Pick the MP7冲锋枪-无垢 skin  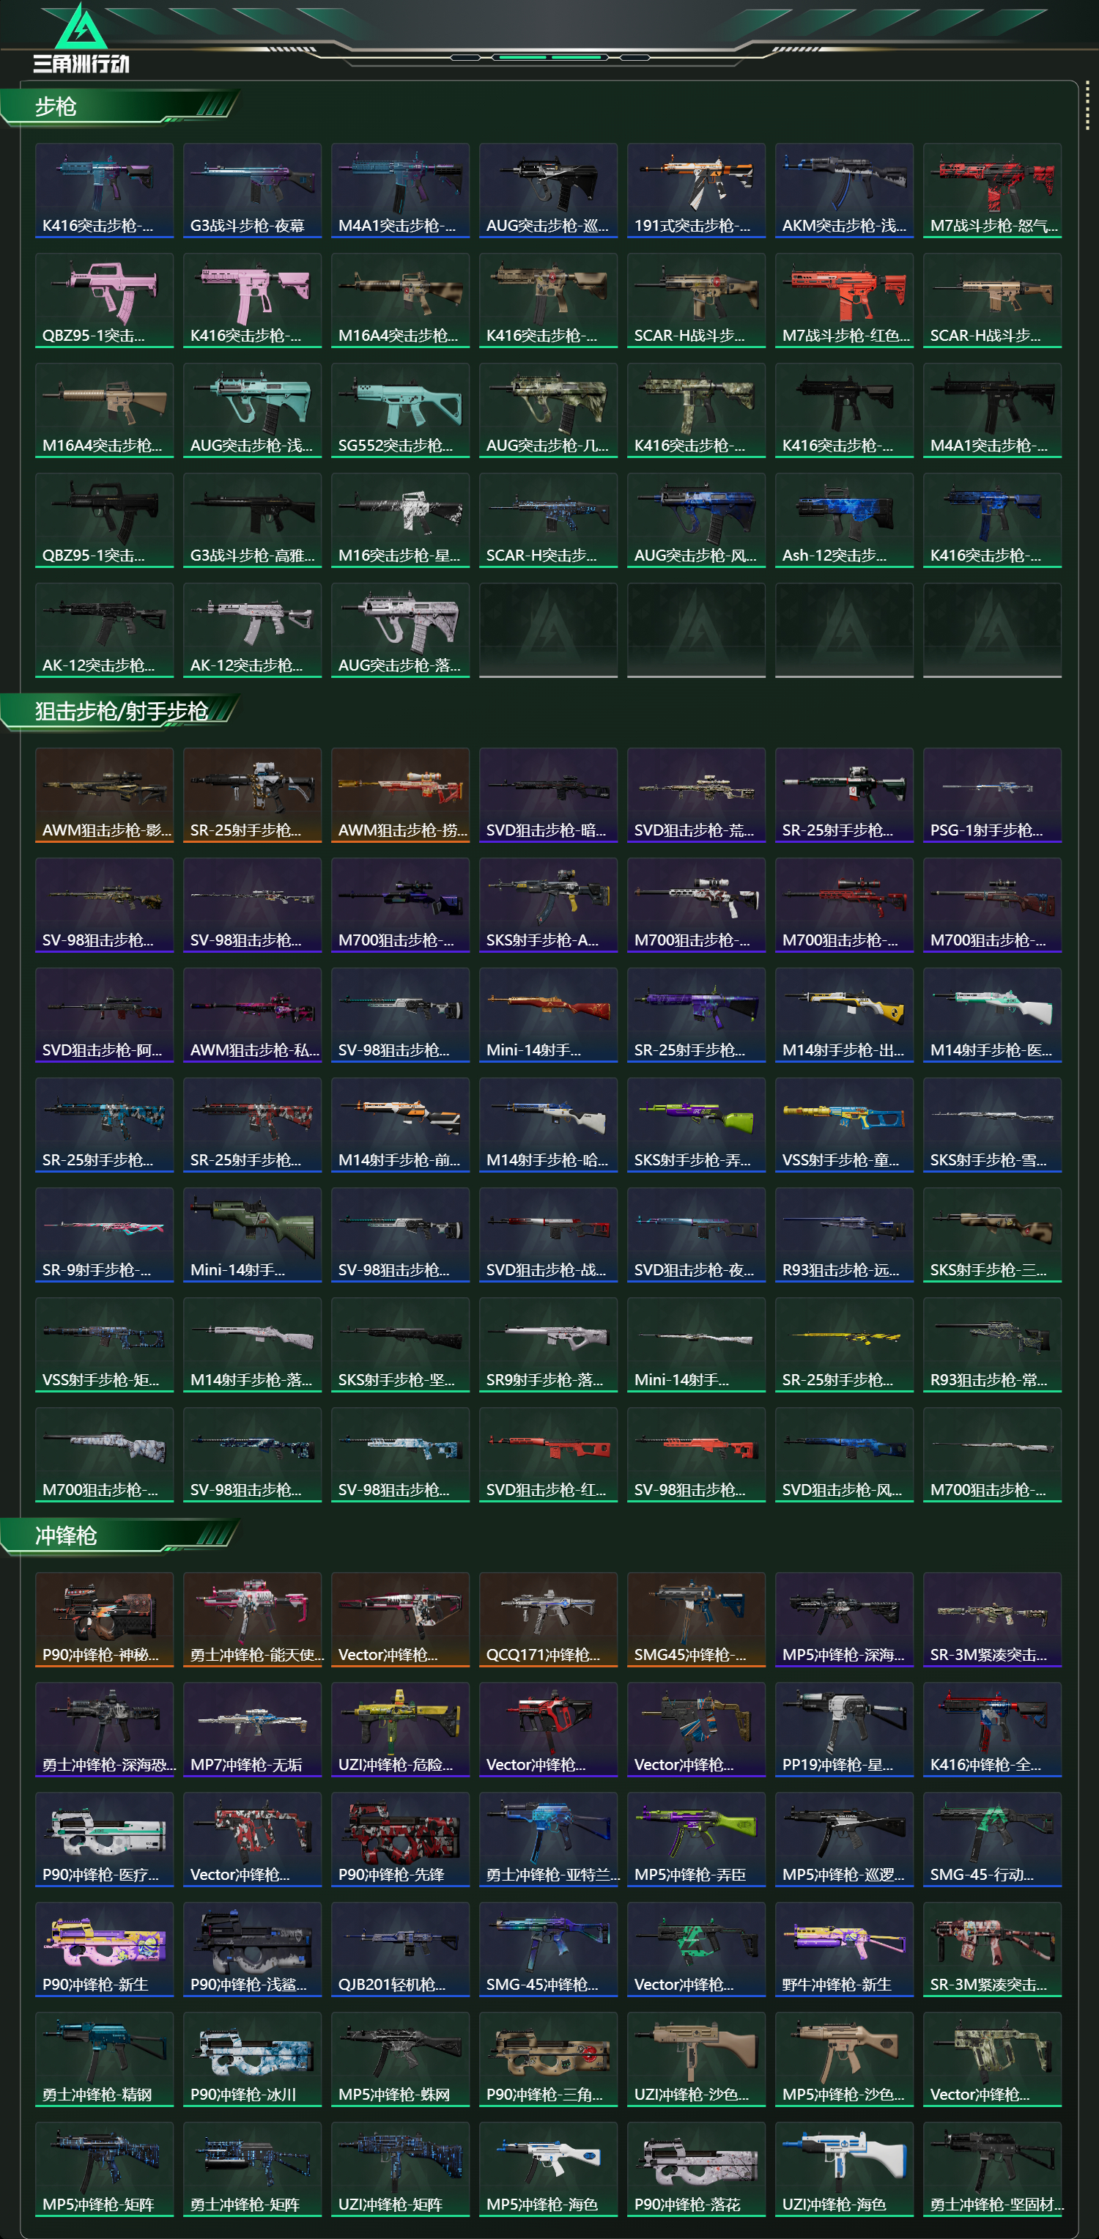click(x=252, y=1730)
